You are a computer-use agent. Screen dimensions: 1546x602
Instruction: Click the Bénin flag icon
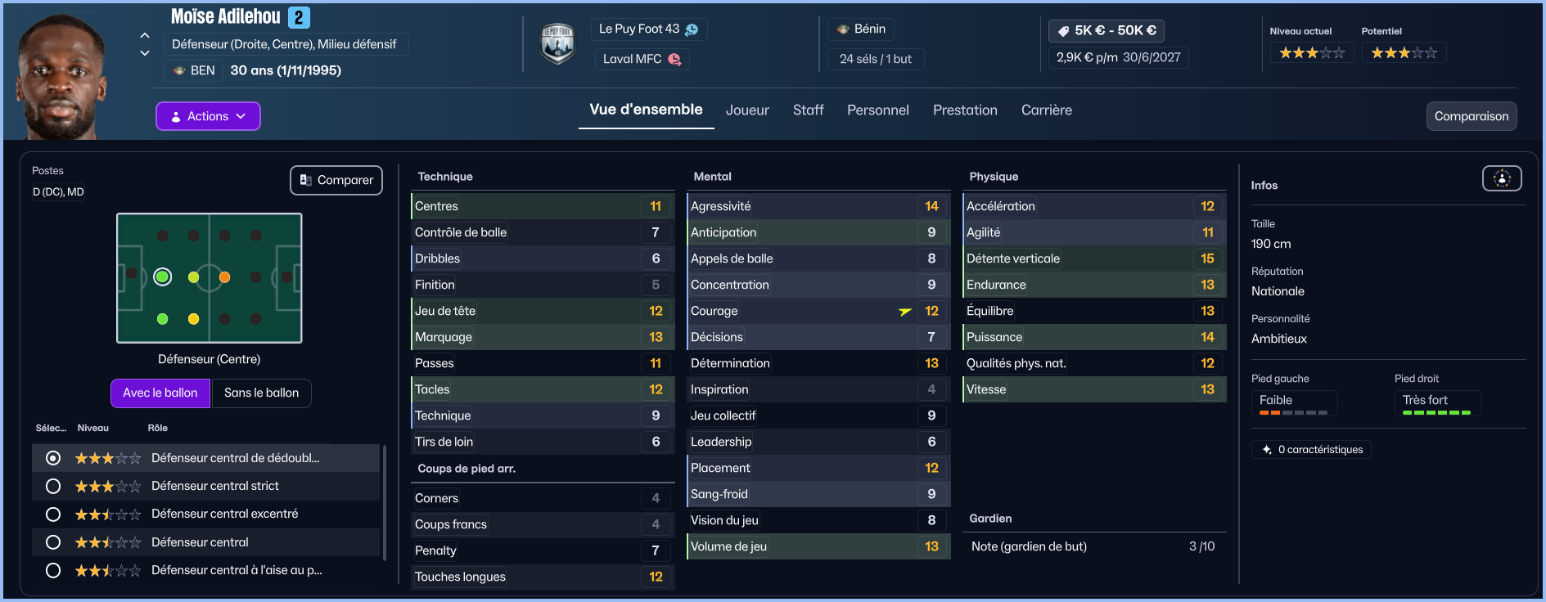(843, 29)
